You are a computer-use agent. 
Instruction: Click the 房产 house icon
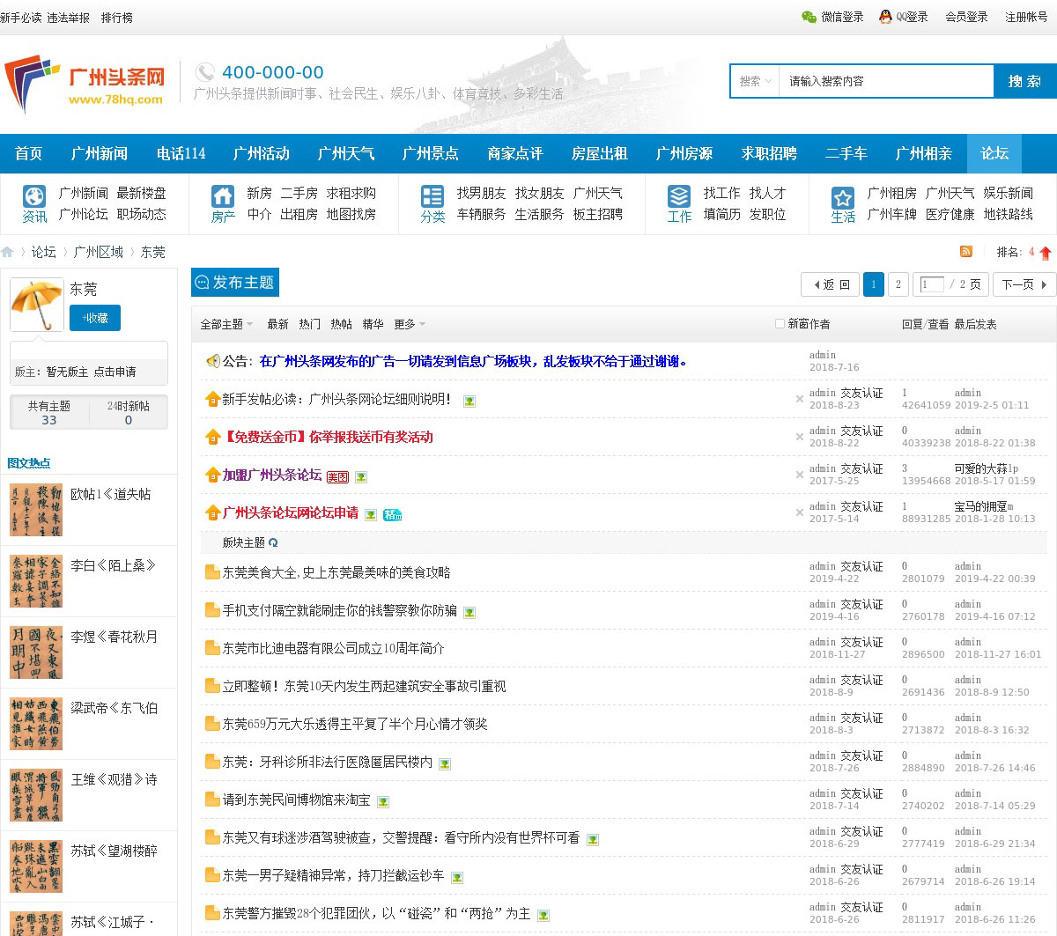tap(223, 195)
